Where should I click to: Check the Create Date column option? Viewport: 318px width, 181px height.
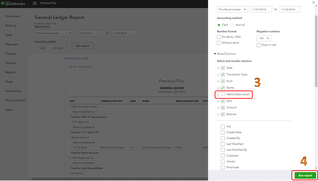pyautogui.click(x=223, y=132)
